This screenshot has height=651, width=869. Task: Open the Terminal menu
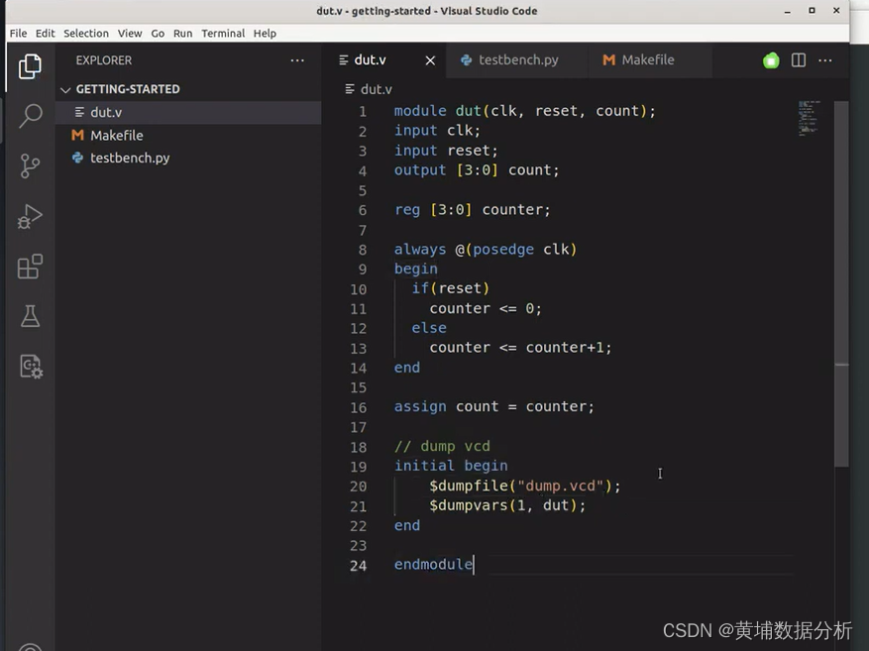pos(222,33)
